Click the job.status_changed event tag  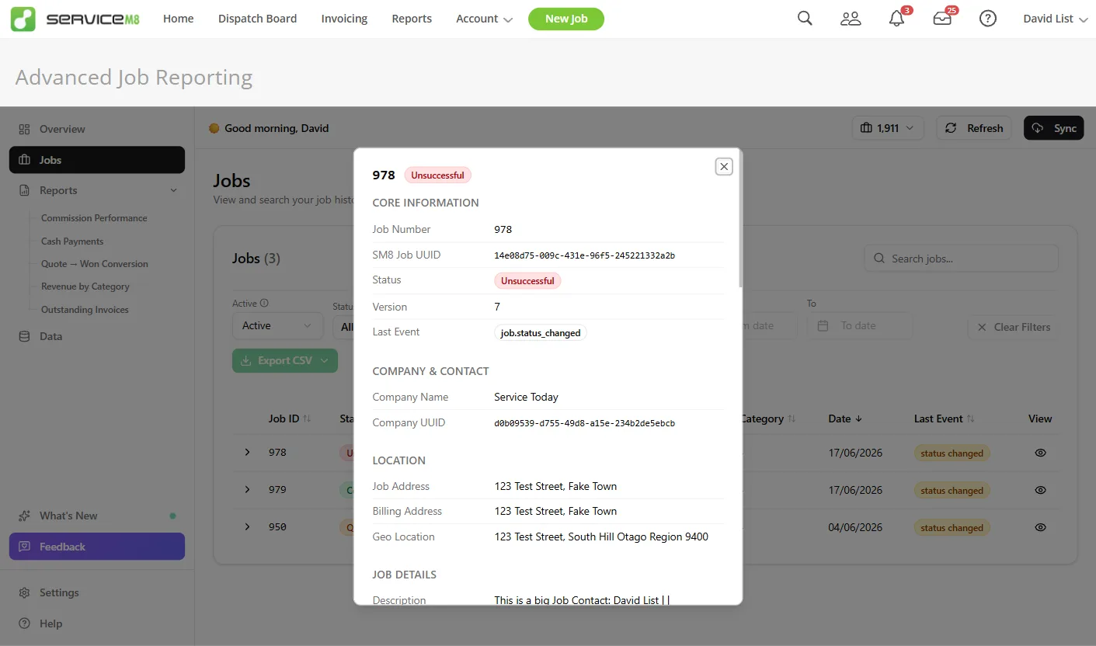tap(541, 332)
